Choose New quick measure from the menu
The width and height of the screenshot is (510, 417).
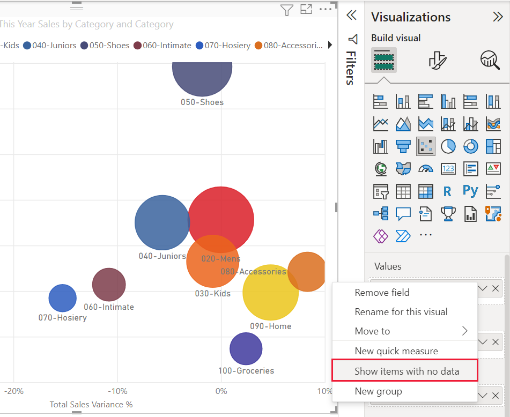click(396, 351)
